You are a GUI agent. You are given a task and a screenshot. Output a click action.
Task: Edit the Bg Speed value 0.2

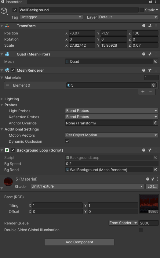[112, 164]
